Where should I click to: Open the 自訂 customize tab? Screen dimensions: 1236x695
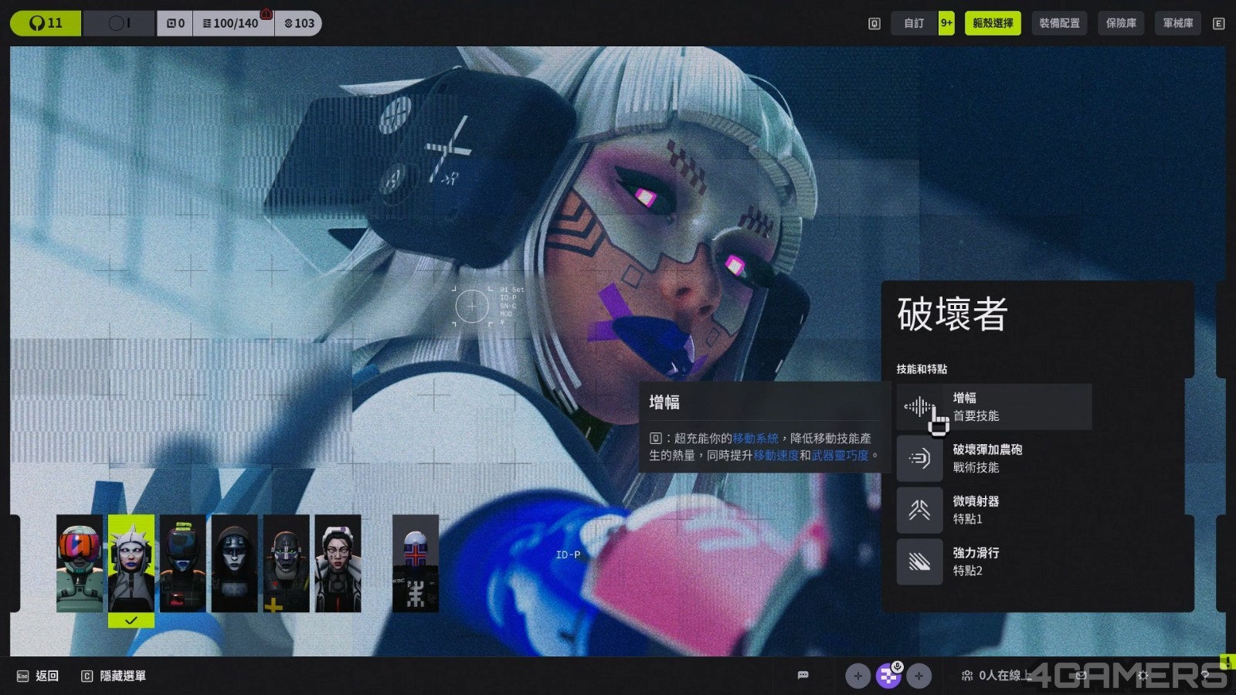tap(914, 23)
